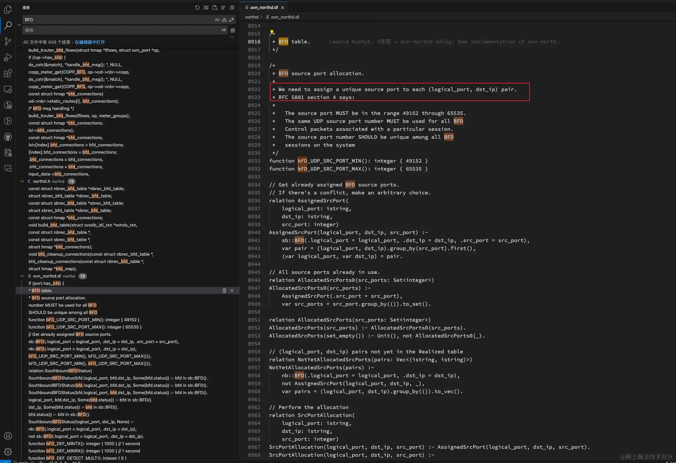Collapse the replace field chevron
Screen dimensions: 676x463
click(x=19, y=25)
